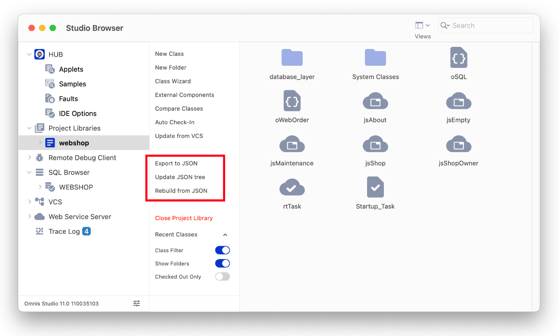
Task: Select the jsShop remote form icon
Action: tap(375, 144)
